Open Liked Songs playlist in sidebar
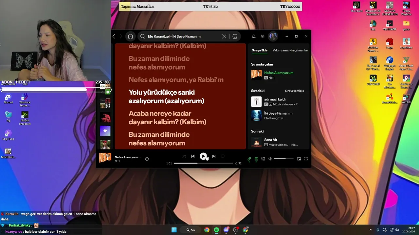 click(x=105, y=131)
